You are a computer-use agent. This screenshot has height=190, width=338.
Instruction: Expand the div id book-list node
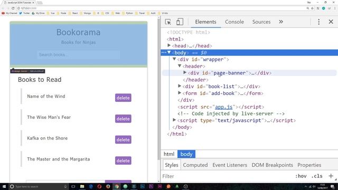pyautogui.click(x=180, y=86)
